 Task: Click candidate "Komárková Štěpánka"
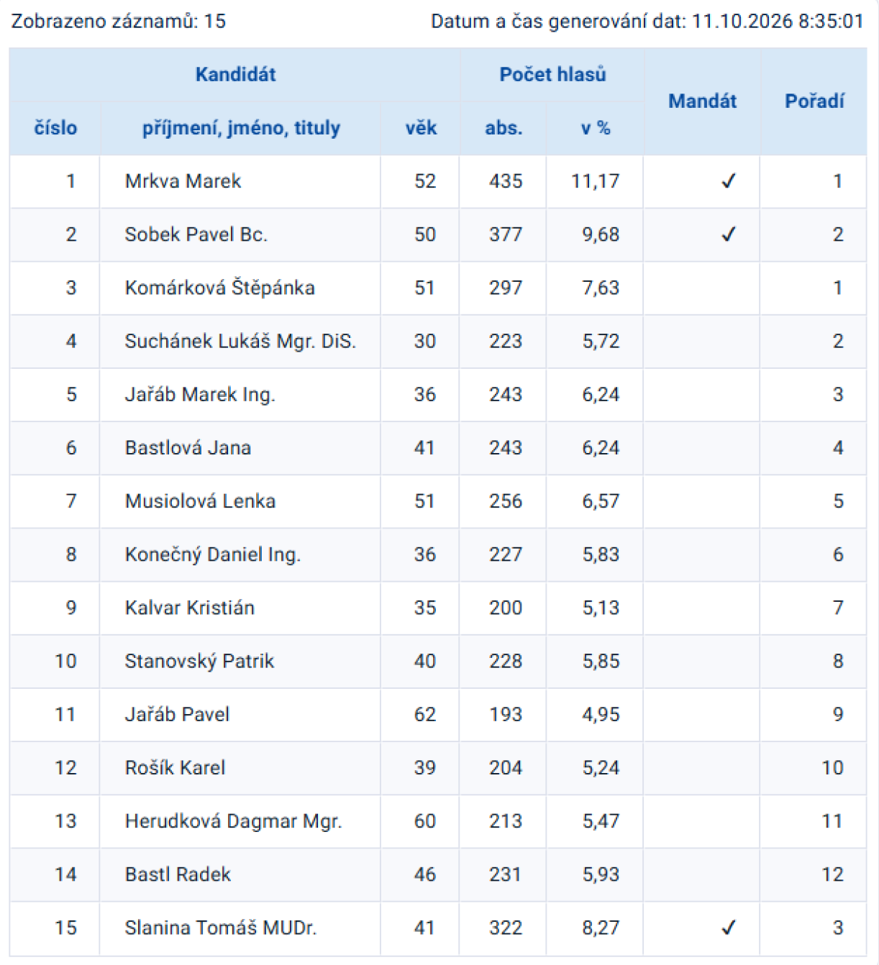219,288
